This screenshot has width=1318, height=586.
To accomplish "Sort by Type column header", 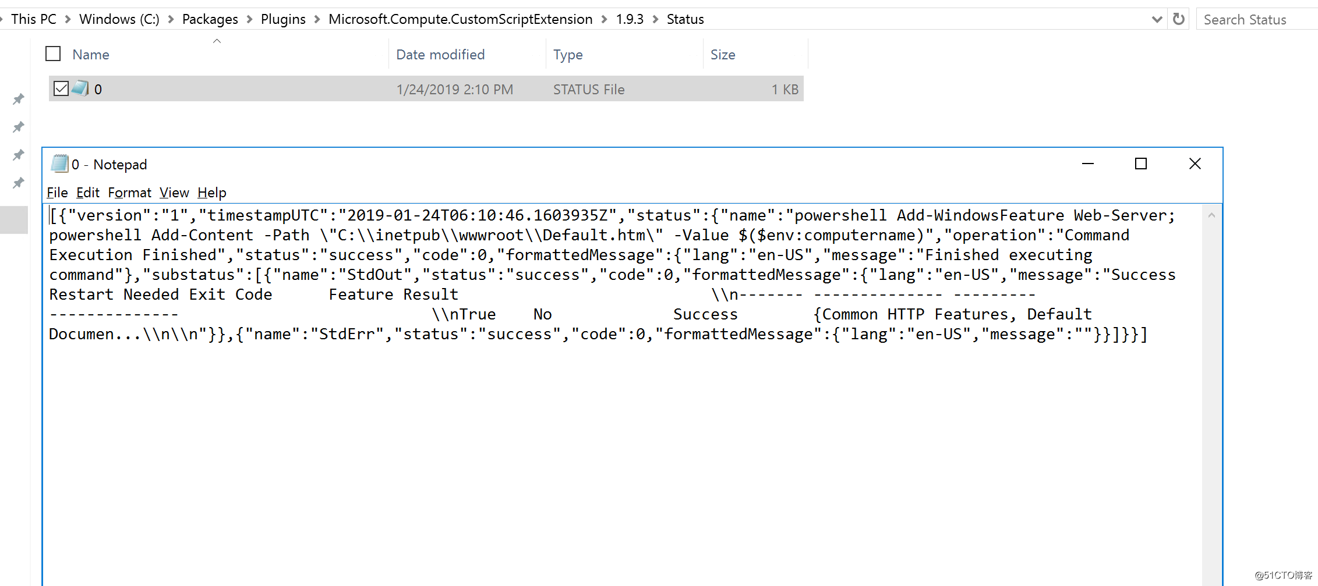I will 568,55.
